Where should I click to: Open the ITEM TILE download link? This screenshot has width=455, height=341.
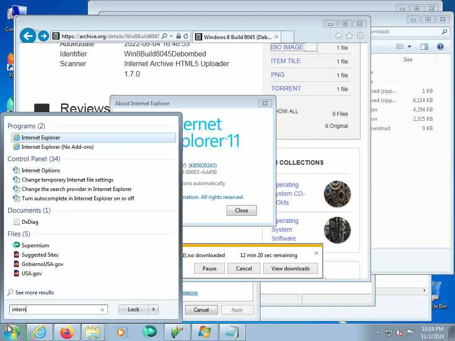[x=286, y=61]
